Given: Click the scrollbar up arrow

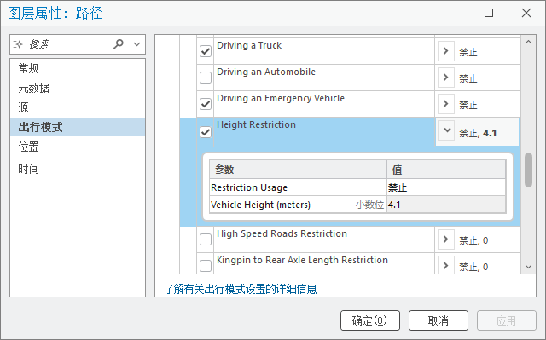Looking at the screenshot, I should (x=528, y=42).
